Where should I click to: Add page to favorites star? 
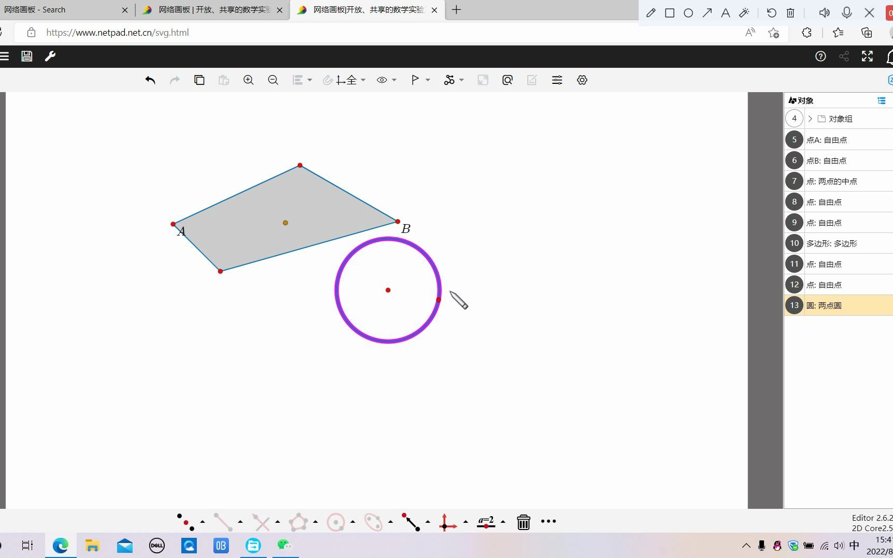pos(774,33)
